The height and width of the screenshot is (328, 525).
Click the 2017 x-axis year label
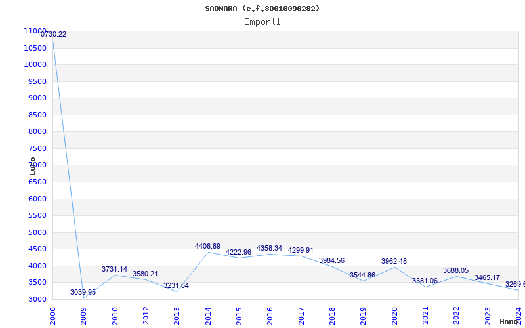tap(301, 316)
